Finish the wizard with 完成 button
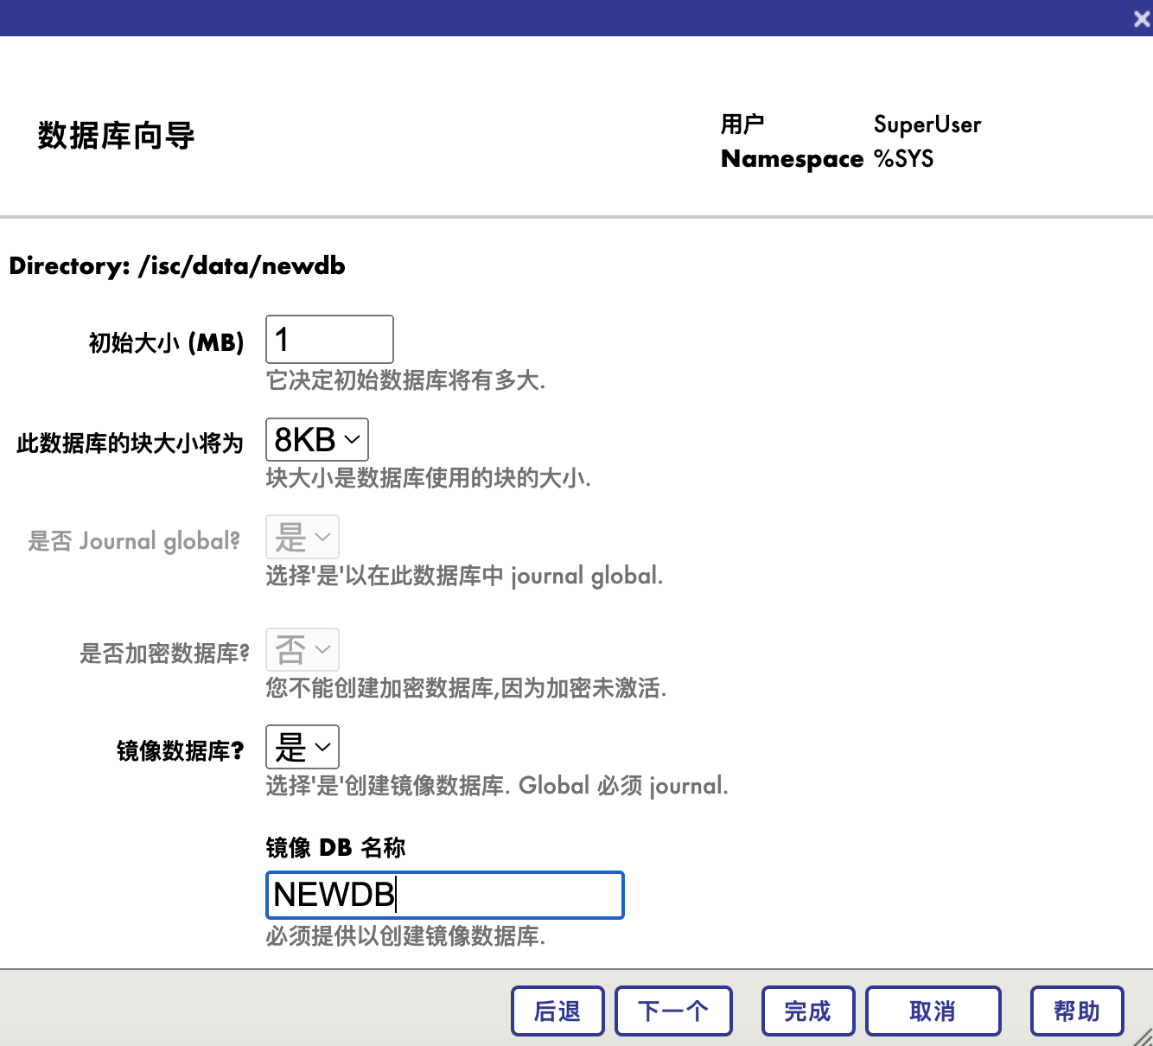This screenshot has width=1153, height=1046. 807,1011
